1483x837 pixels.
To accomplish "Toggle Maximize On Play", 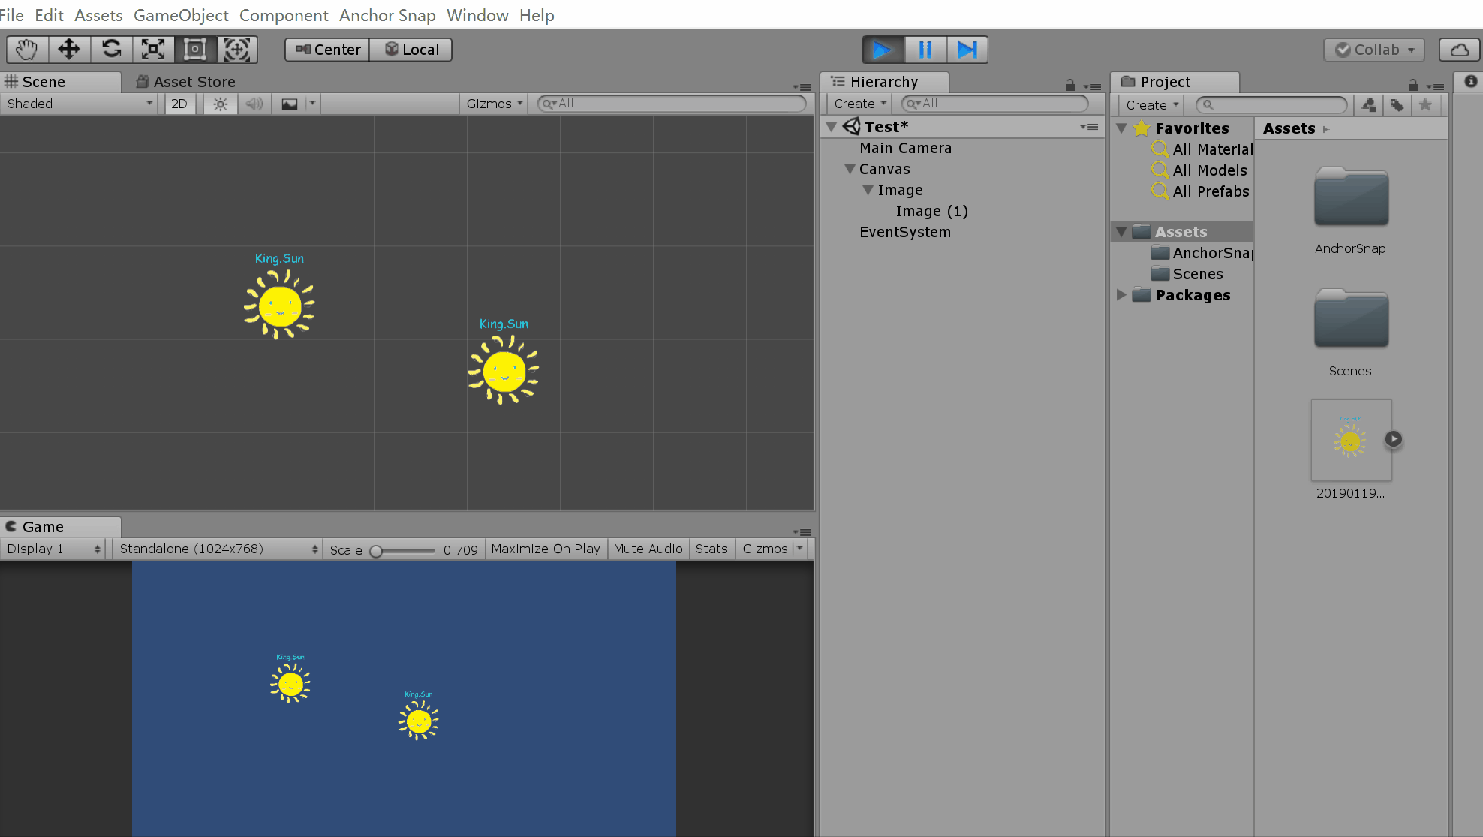I will click(546, 549).
